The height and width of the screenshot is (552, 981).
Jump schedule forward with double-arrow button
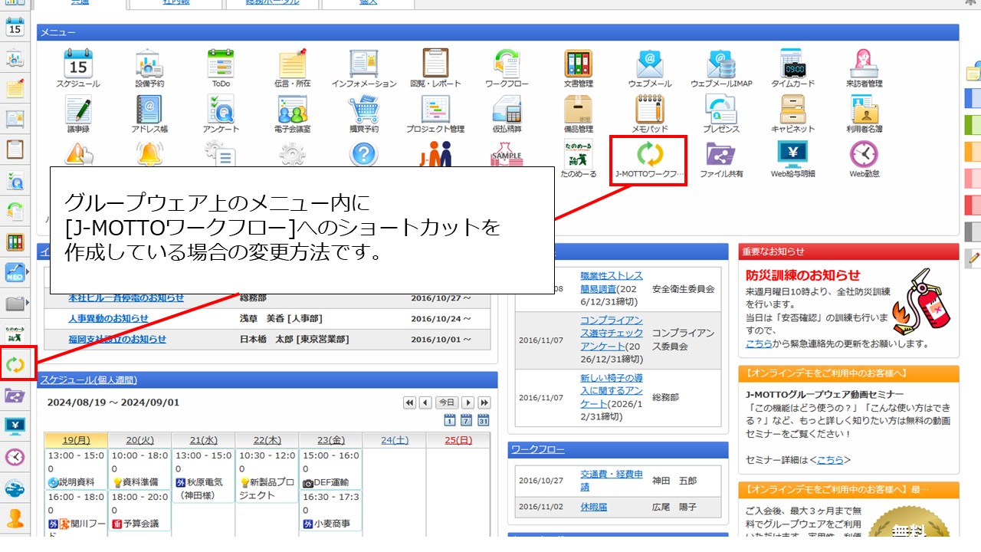[x=484, y=402]
